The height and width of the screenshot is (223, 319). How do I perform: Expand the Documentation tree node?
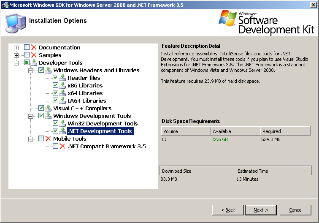coord(16,48)
